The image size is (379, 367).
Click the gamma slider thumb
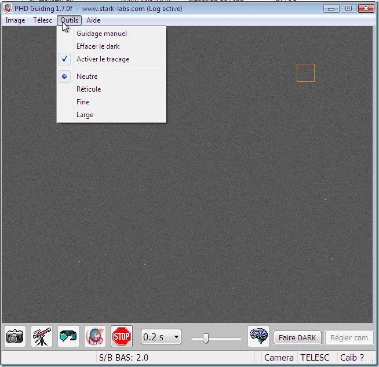coord(206,338)
